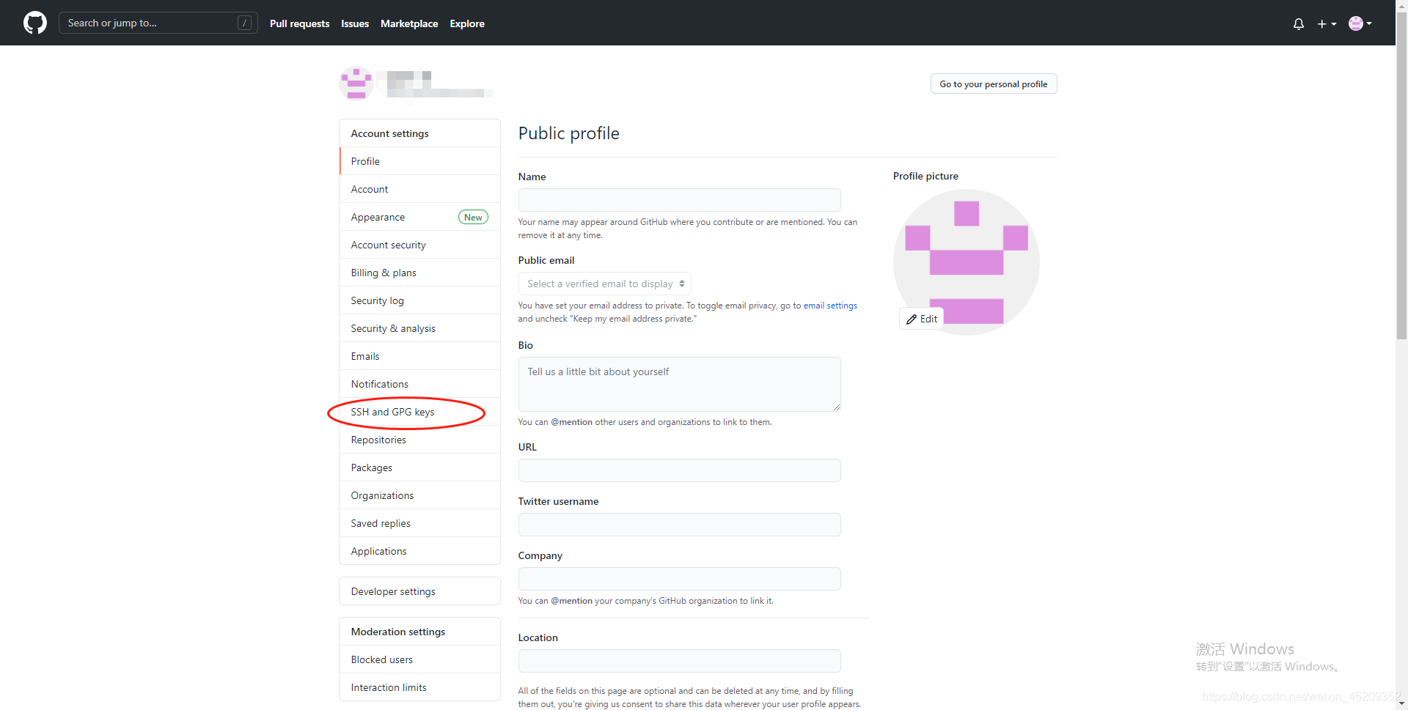Open Repositories settings

click(419, 440)
